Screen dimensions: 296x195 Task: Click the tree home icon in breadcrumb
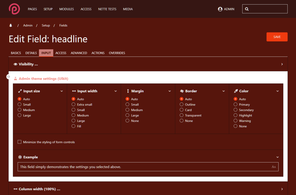11,25
